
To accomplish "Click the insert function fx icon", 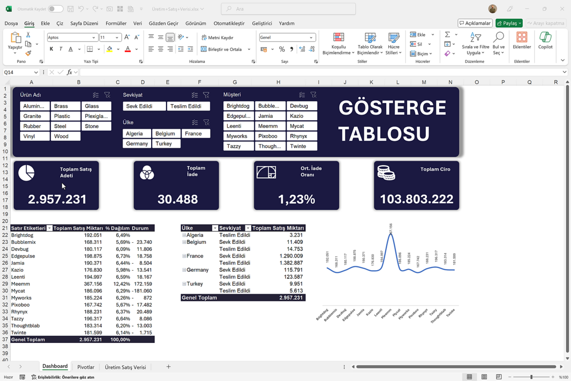I will (69, 72).
